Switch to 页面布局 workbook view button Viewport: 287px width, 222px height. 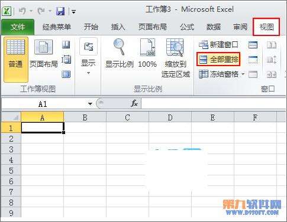click(44, 54)
